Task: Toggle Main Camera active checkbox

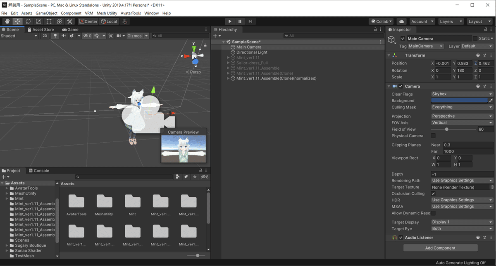Action: [403, 39]
